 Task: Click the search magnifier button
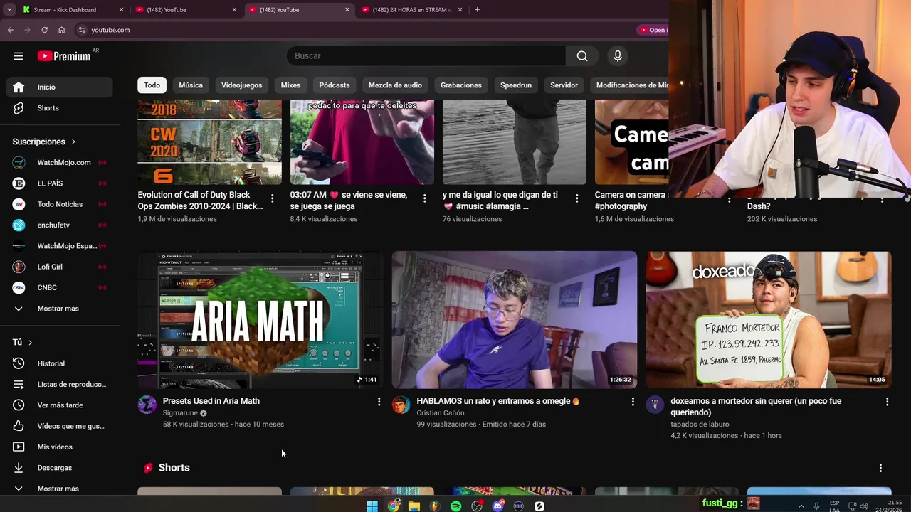[582, 56]
